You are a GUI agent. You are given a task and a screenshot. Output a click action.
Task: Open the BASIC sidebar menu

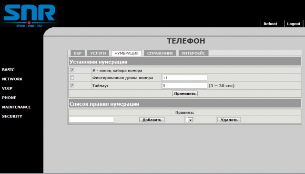click(x=8, y=70)
